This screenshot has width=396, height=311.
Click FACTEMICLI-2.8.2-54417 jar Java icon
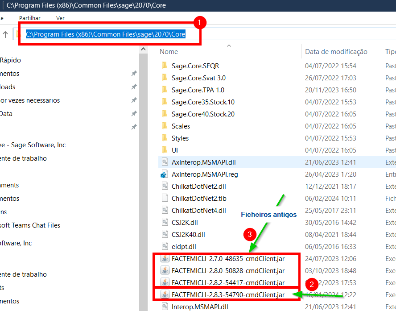[x=165, y=282]
